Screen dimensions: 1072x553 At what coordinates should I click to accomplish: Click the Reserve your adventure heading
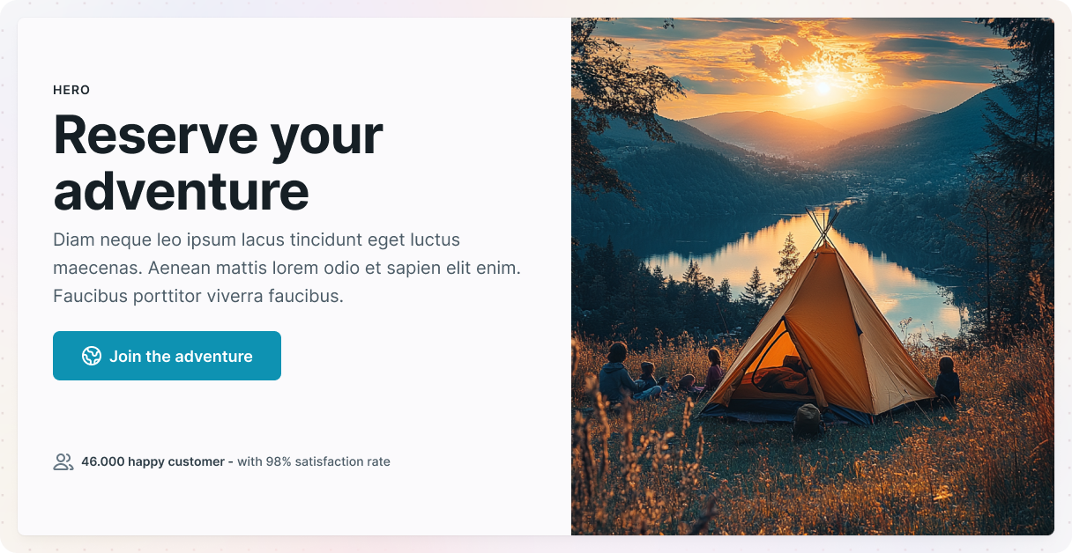[219, 163]
